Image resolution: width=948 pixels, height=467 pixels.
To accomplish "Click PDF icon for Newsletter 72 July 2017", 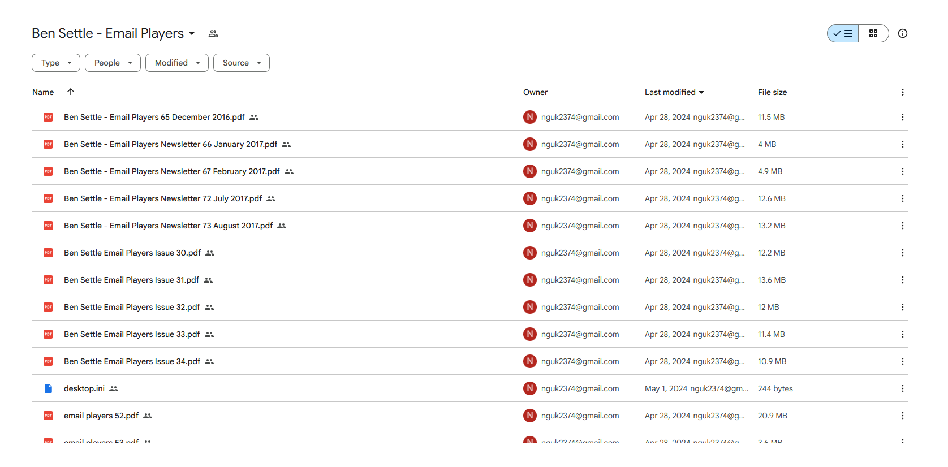I will [48, 198].
